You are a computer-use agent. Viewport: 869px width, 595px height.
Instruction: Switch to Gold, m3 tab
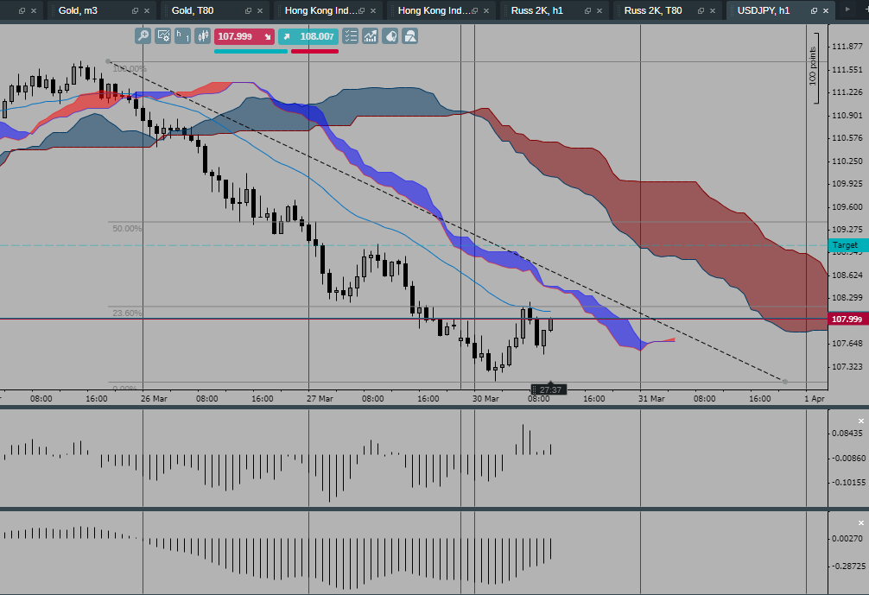(x=78, y=10)
